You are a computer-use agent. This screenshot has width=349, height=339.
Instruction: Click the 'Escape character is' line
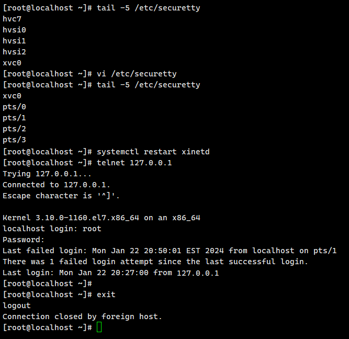(61, 196)
